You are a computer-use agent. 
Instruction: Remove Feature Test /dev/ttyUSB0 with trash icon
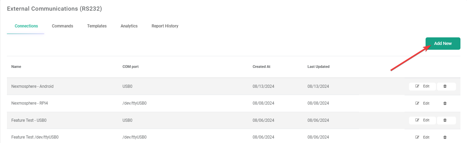pos(445,137)
